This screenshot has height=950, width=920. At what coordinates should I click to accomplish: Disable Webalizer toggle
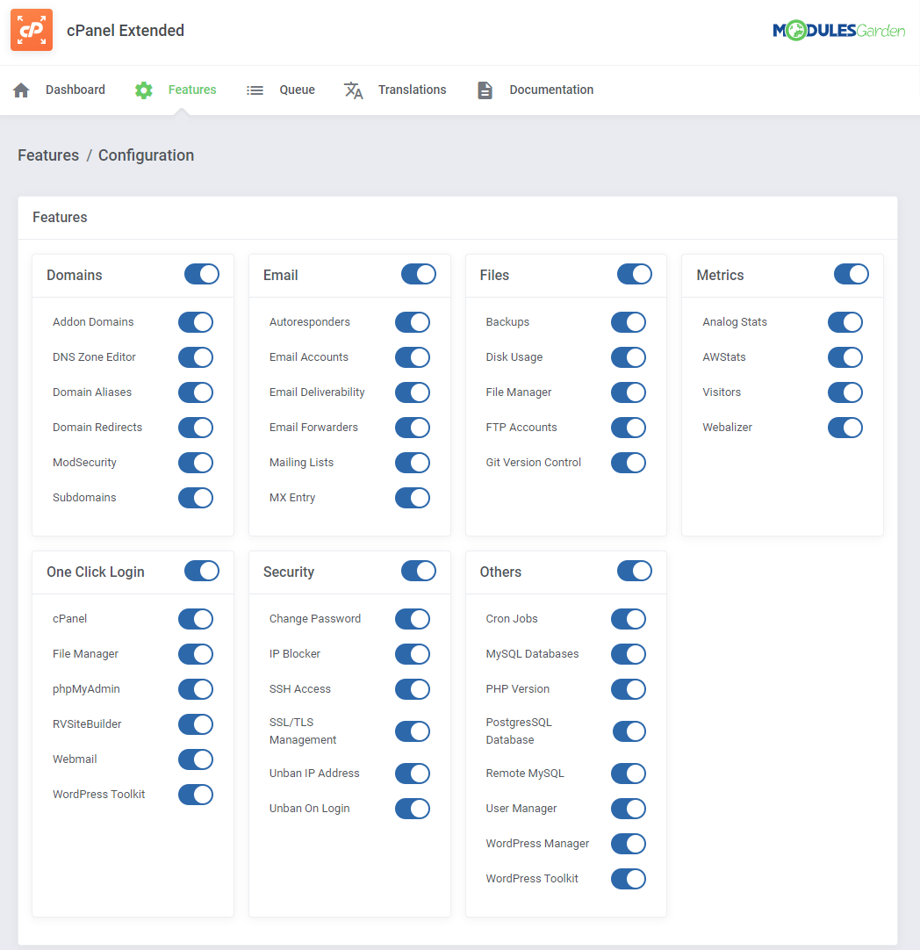pyautogui.click(x=845, y=428)
